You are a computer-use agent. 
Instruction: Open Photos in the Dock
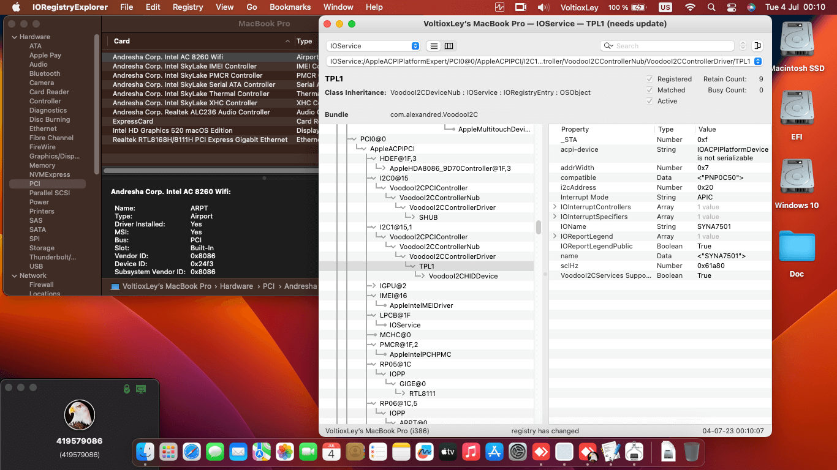click(x=285, y=452)
